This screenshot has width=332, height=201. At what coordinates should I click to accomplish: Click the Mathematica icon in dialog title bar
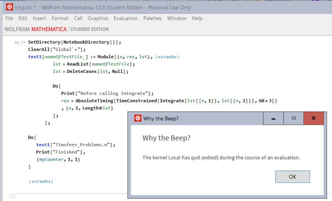tap(138, 118)
